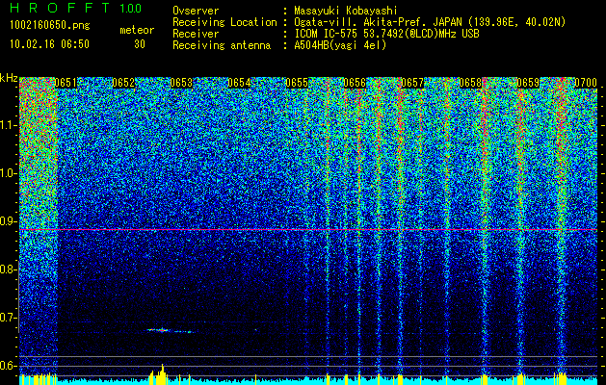
Task: Click the 'Receiver' field label
Action: [196, 34]
